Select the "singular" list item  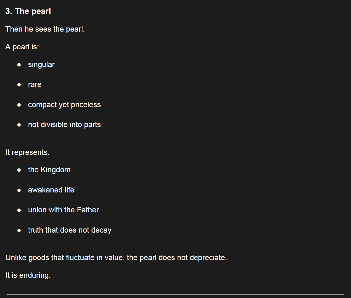[41, 65]
